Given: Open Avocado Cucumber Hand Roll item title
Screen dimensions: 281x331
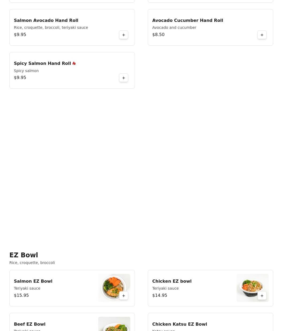Looking at the screenshot, I should (188, 20).
